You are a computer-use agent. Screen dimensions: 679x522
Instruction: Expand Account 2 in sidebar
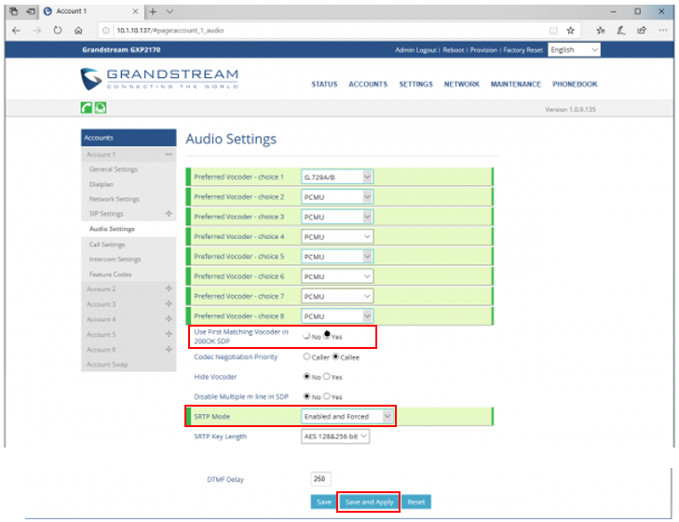169,288
